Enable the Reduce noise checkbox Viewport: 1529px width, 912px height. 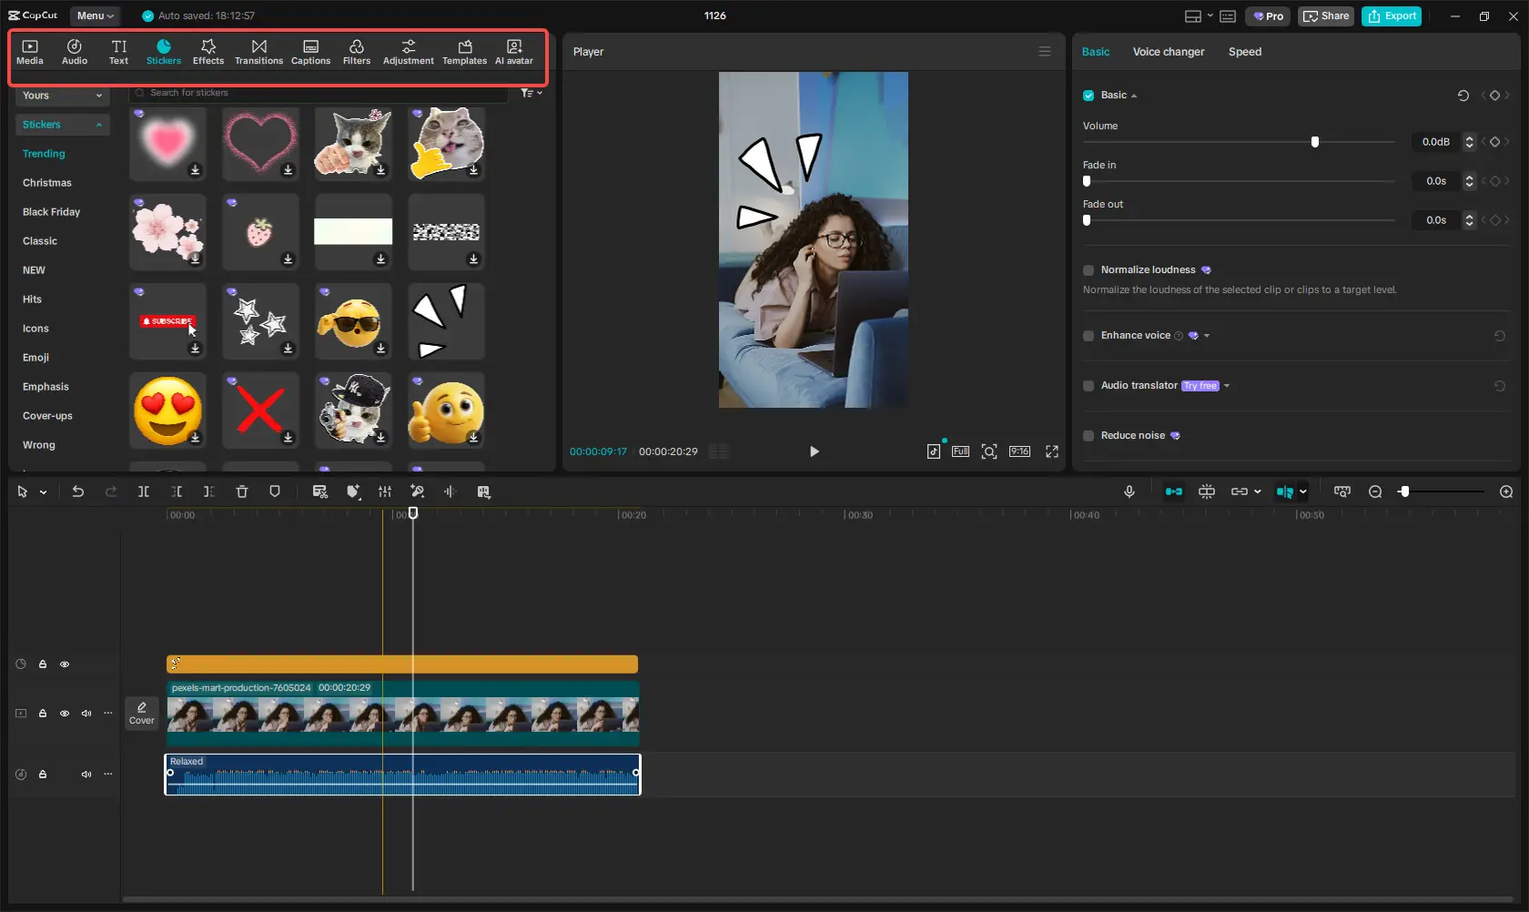1089,436
